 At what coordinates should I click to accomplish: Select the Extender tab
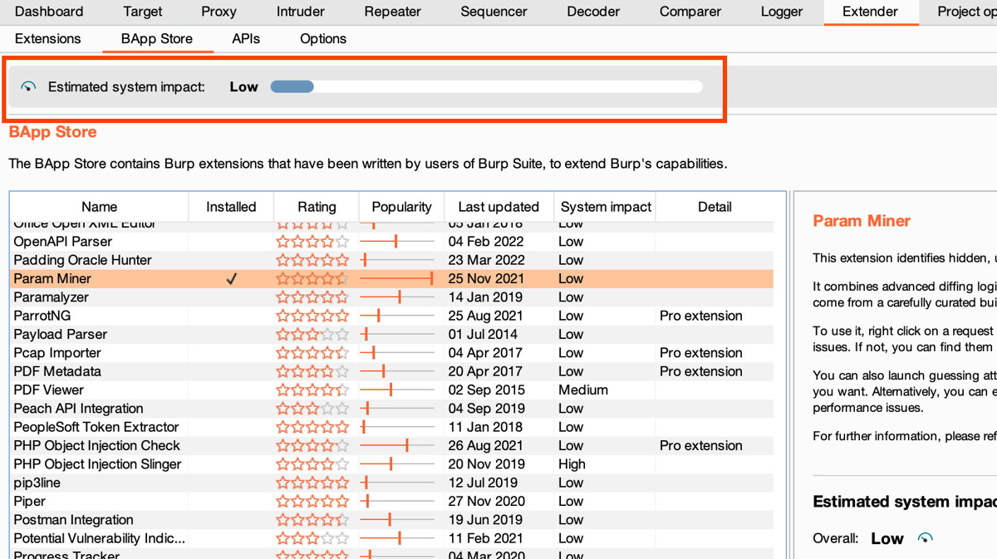pos(870,12)
